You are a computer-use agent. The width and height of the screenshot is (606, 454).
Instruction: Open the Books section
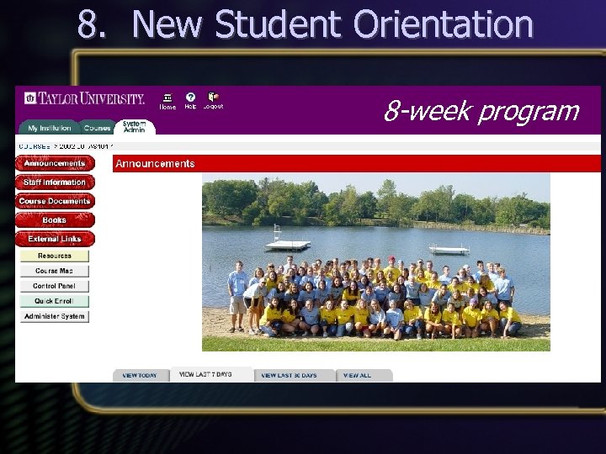click(x=55, y=220)
